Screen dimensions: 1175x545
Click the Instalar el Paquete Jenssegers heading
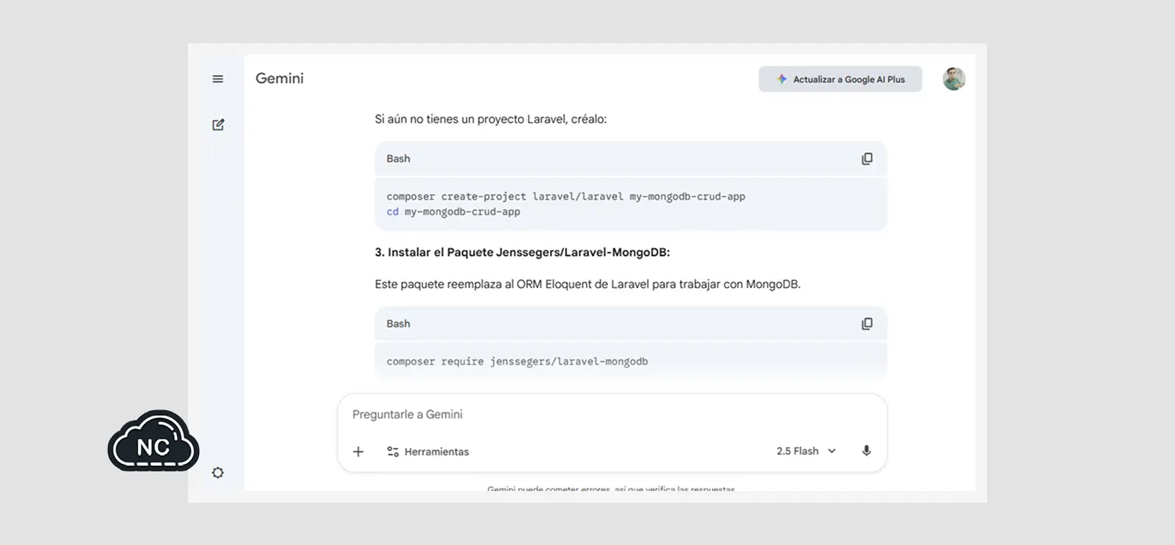point(522,252)
